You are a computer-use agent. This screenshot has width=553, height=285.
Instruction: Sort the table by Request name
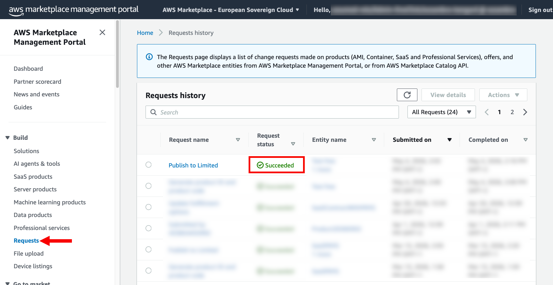tap(238, 140)
